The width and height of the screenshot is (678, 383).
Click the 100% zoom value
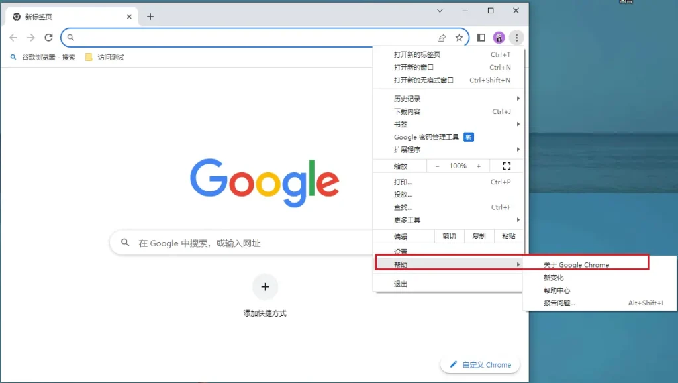click(458, 166)
